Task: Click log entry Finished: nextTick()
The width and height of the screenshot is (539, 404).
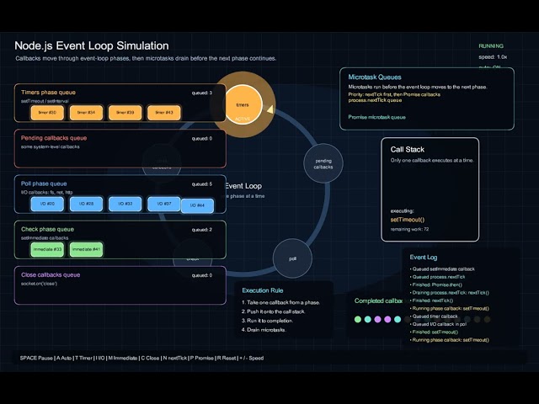Action: 431,300
